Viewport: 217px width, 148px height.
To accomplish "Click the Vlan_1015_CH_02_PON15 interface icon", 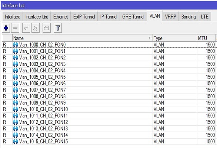I will [16, 142].
